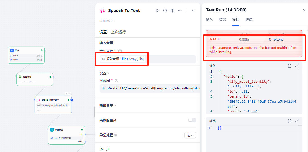The width and height of the screenshot is (308, 152).
Task: Select the SPEECH TO TEXT node title
Action: click(50, 100)
